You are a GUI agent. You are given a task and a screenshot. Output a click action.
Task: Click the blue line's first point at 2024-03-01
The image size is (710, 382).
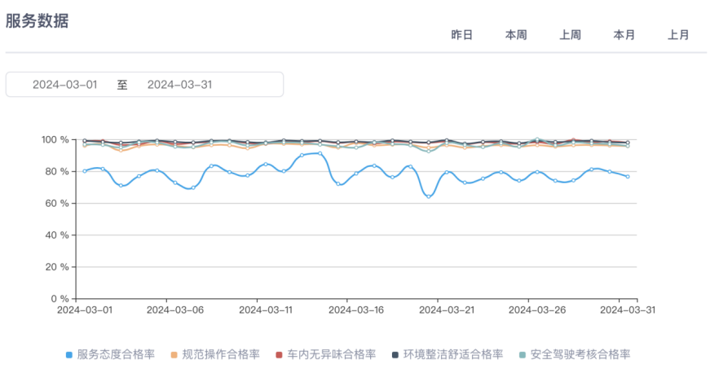[x=85, y=171]
